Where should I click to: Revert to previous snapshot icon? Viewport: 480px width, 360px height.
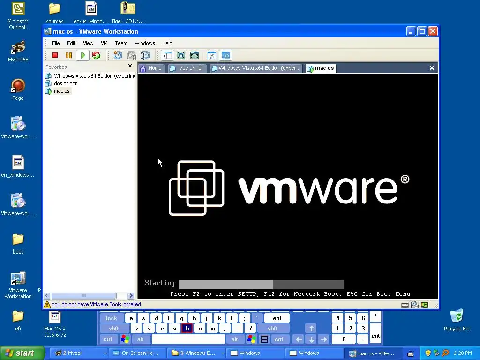pos(132,55)
